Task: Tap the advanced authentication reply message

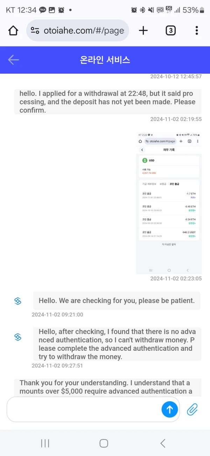Action: (117, 344)
